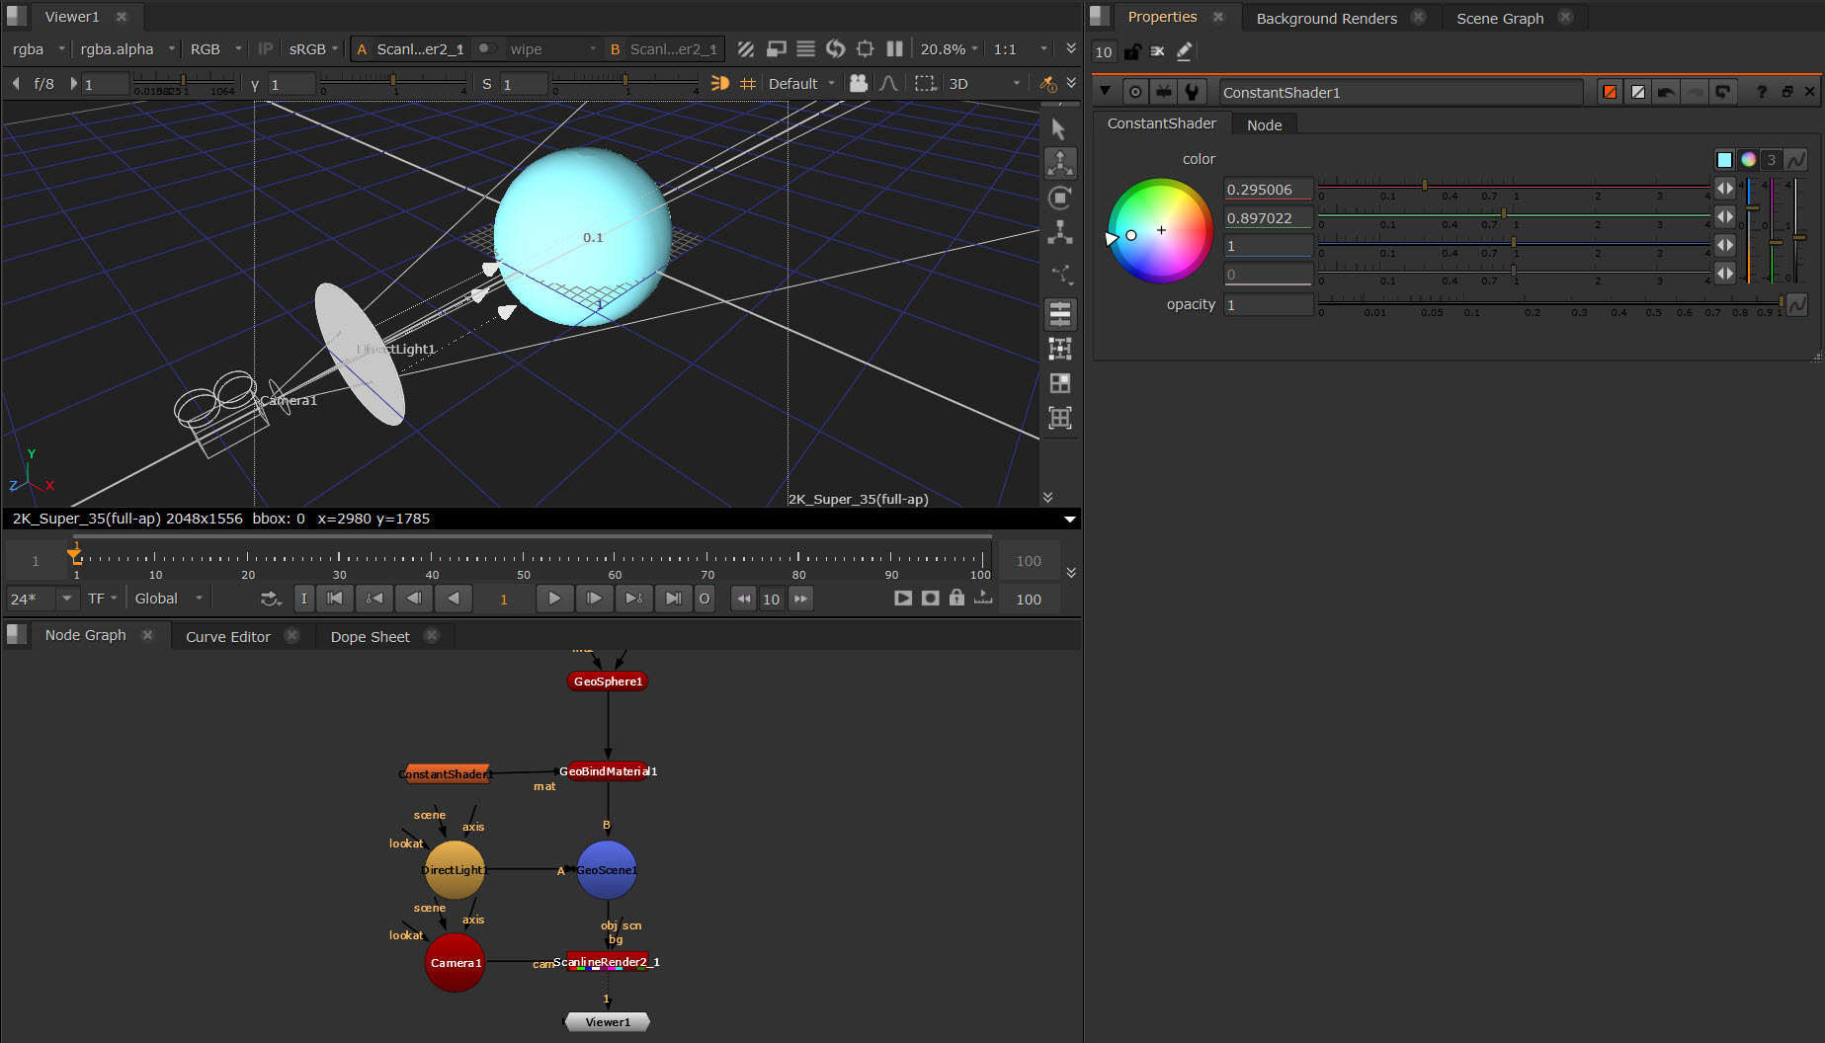The height and width of the screenshot is (1043, 1825).
Task: Toggle the headlamp light icon in viewer
Action: (719, 84)
